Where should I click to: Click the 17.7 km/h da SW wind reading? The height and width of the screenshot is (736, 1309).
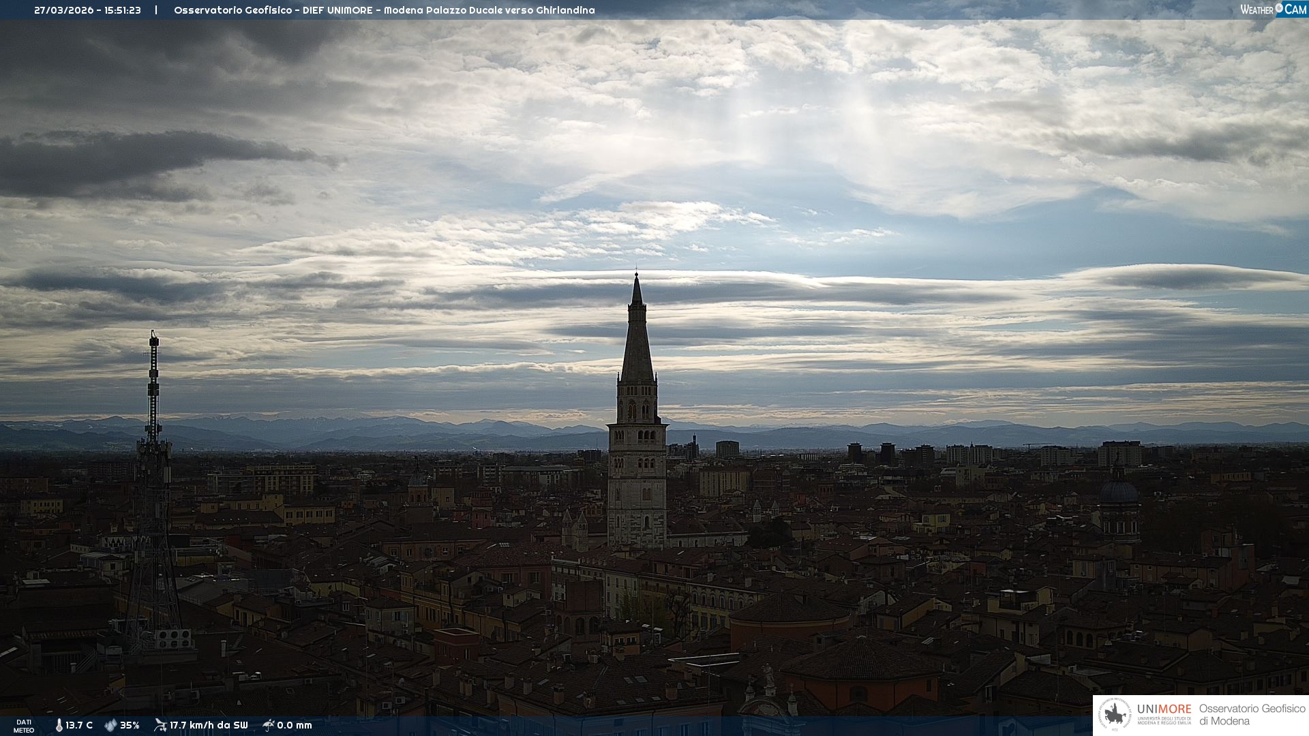pyautogui.click(x=209, y=725)
